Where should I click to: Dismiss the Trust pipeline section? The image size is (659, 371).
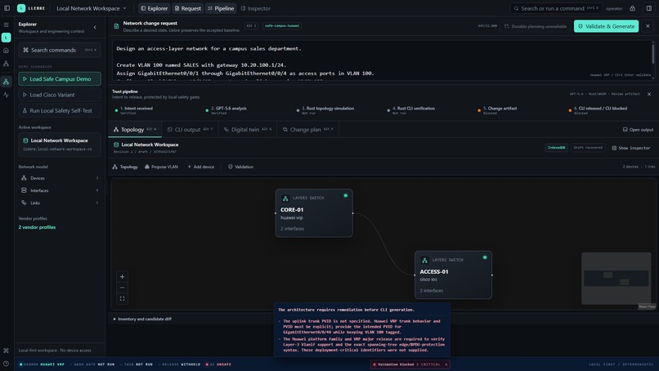[x=649, y=94]
